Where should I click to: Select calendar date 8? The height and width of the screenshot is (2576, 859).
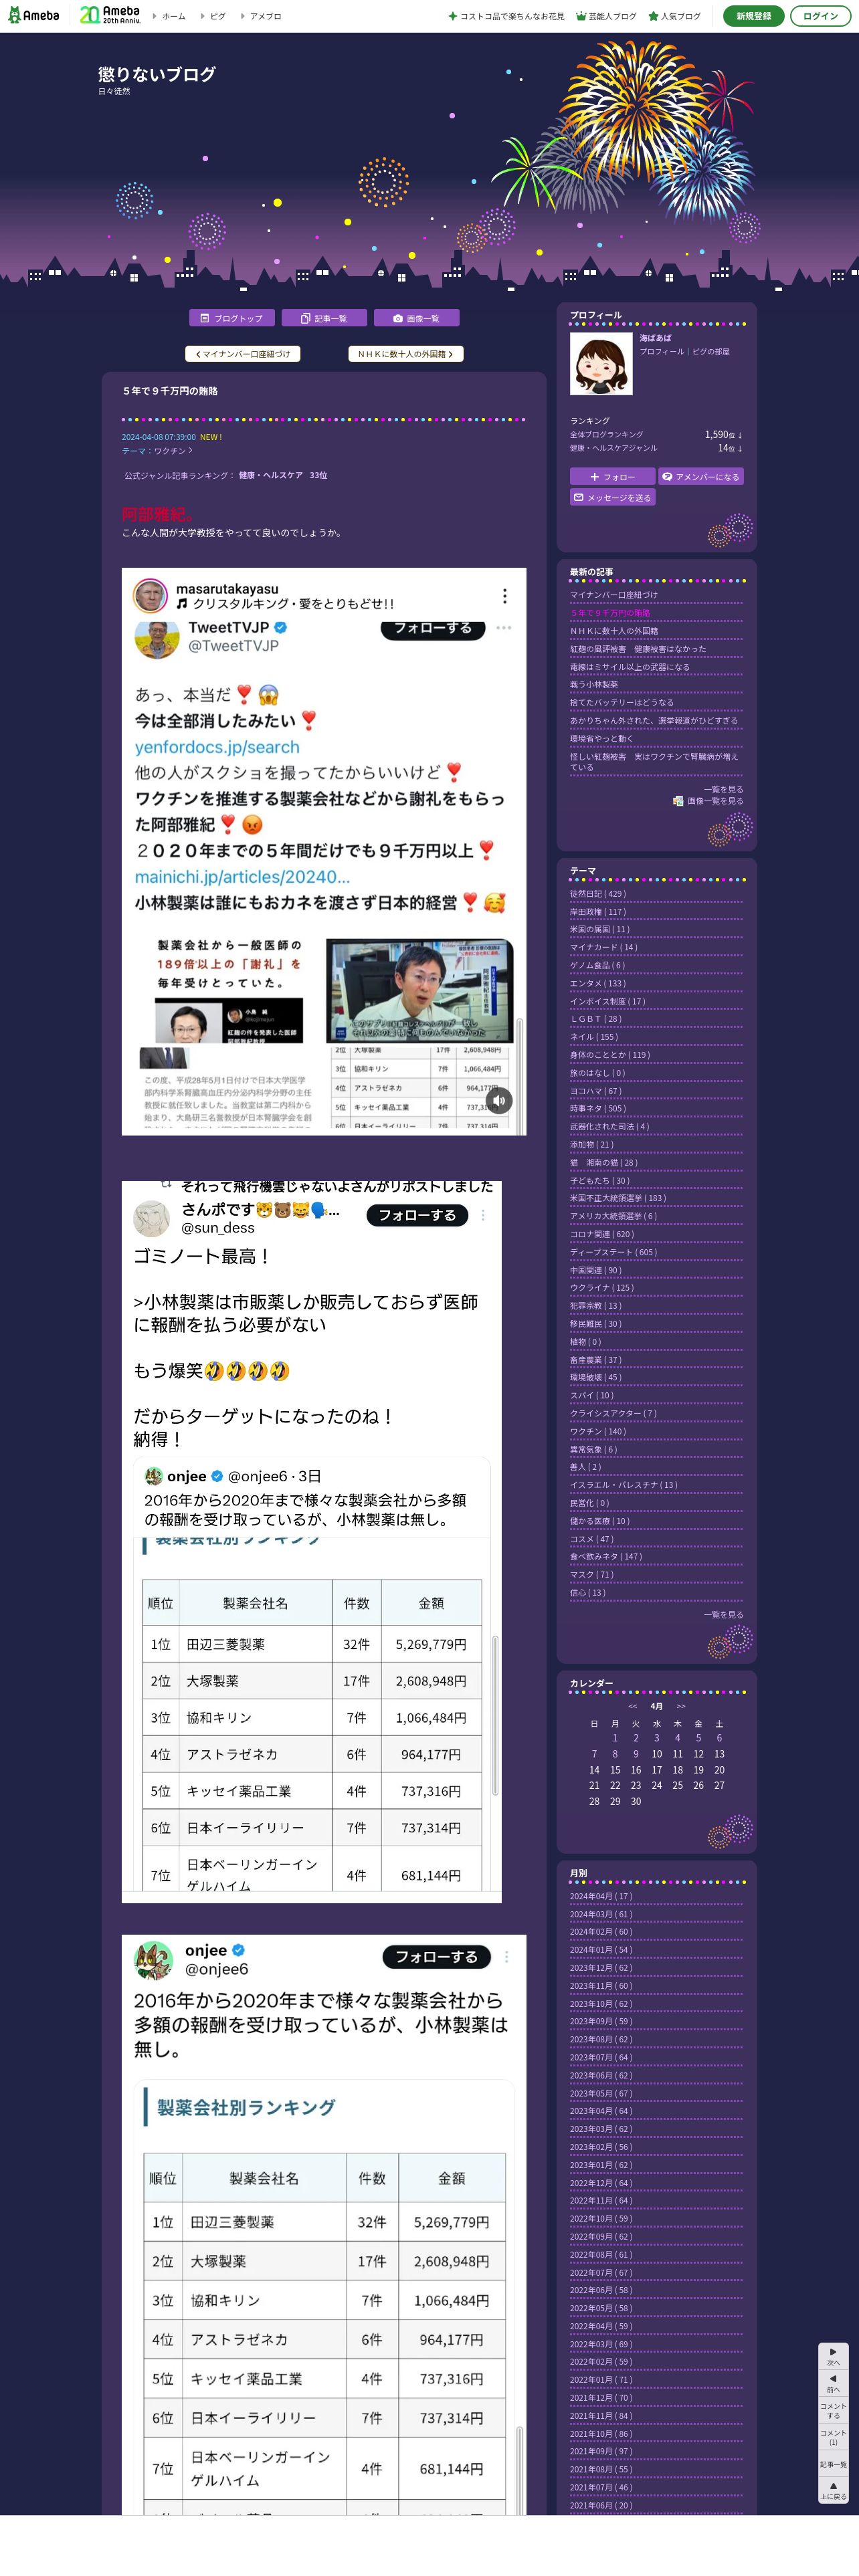(x=615, y=1754)
